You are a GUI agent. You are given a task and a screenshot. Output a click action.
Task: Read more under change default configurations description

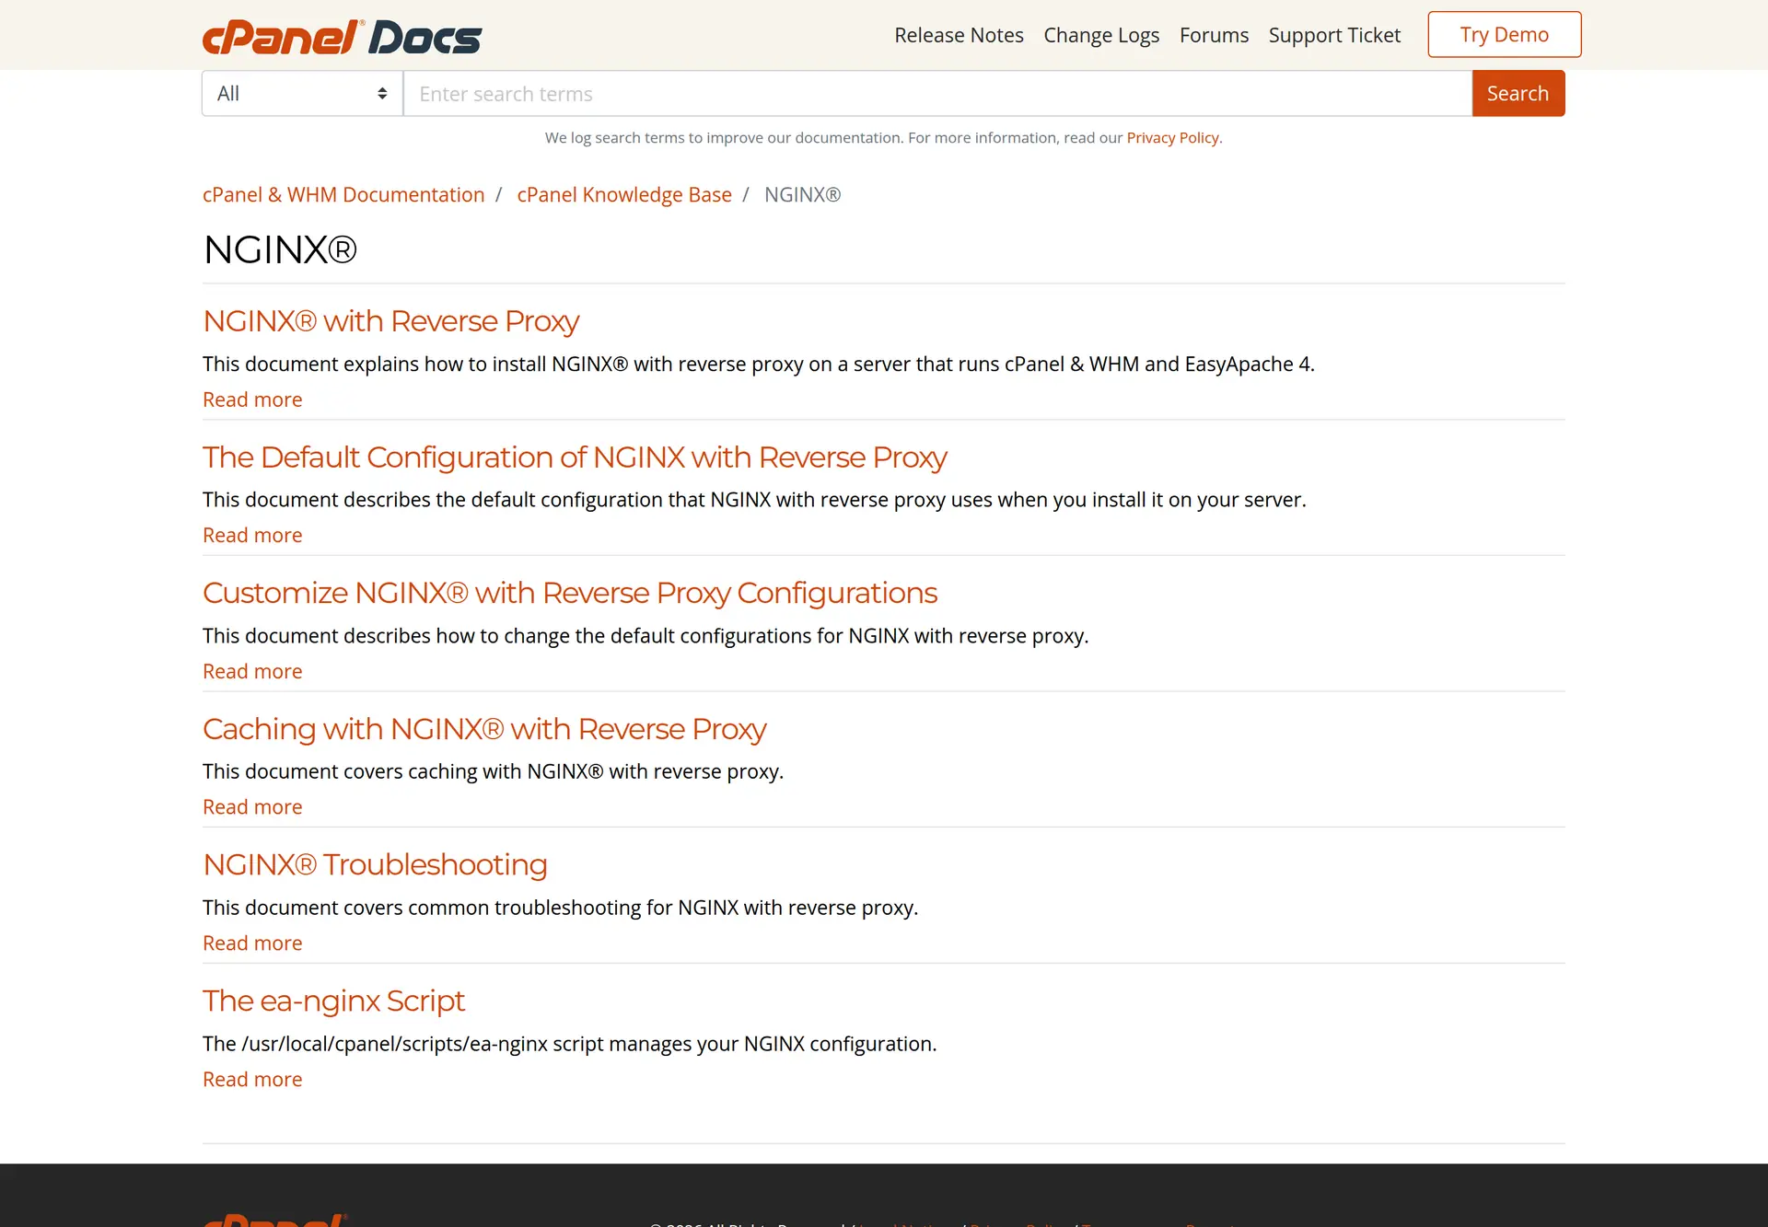tap(252, 671)
